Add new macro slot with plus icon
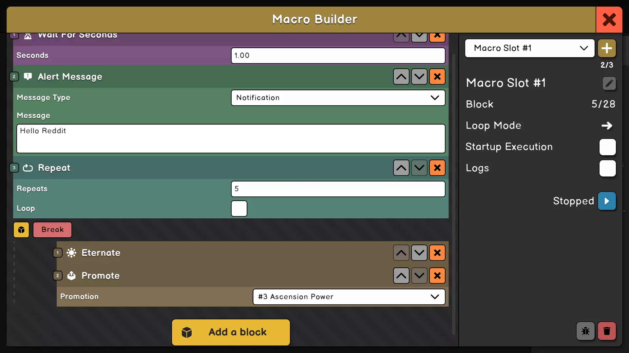Viewport: 629px width, 353px height. [607, 48]
